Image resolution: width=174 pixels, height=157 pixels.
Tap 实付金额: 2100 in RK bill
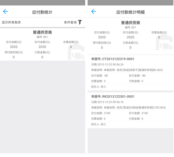[138, 113]
